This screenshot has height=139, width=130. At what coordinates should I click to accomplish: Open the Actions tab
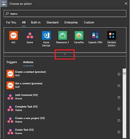28,62
